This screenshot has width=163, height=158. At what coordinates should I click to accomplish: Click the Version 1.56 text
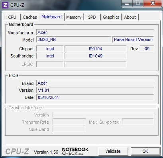46,152
